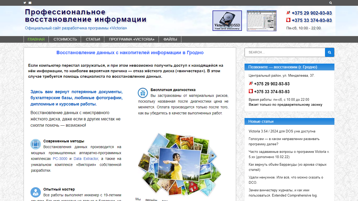Click the A1 logo in the sidebar contact box
358x201 pixels.
click(x=251, y=84)
